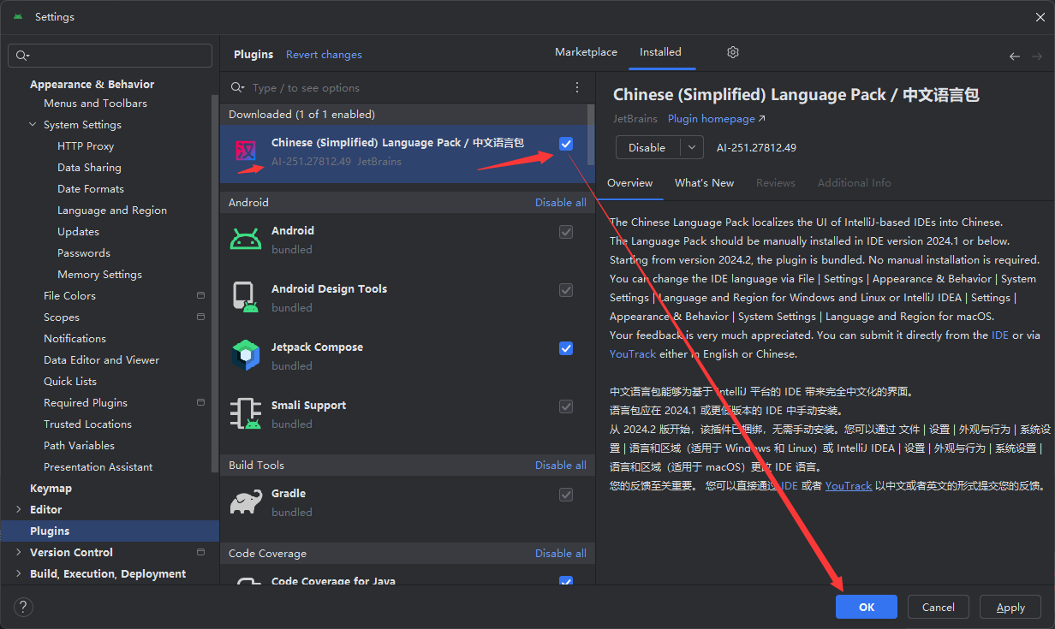This screenshot has height=629, width=1055.
Task: Click the Cancel button
Action: pyautogui.click(x=939, y=607)
